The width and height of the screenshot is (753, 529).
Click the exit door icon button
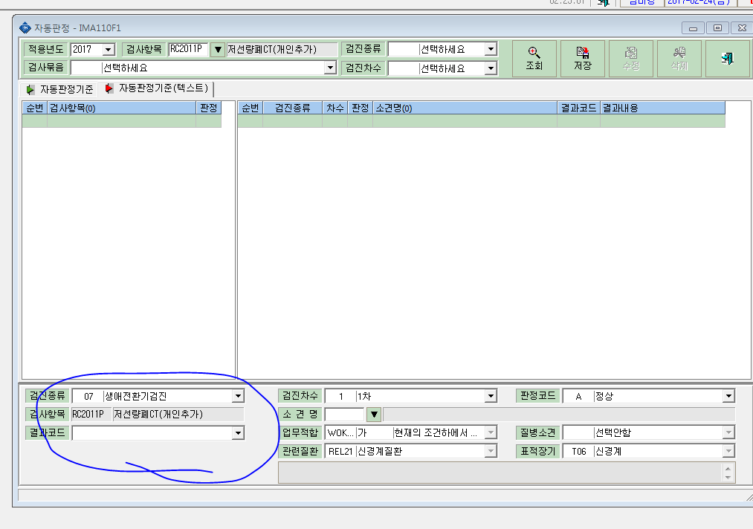coord(728,59)
